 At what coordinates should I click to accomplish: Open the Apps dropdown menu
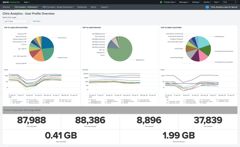click(x=27, y=2)
